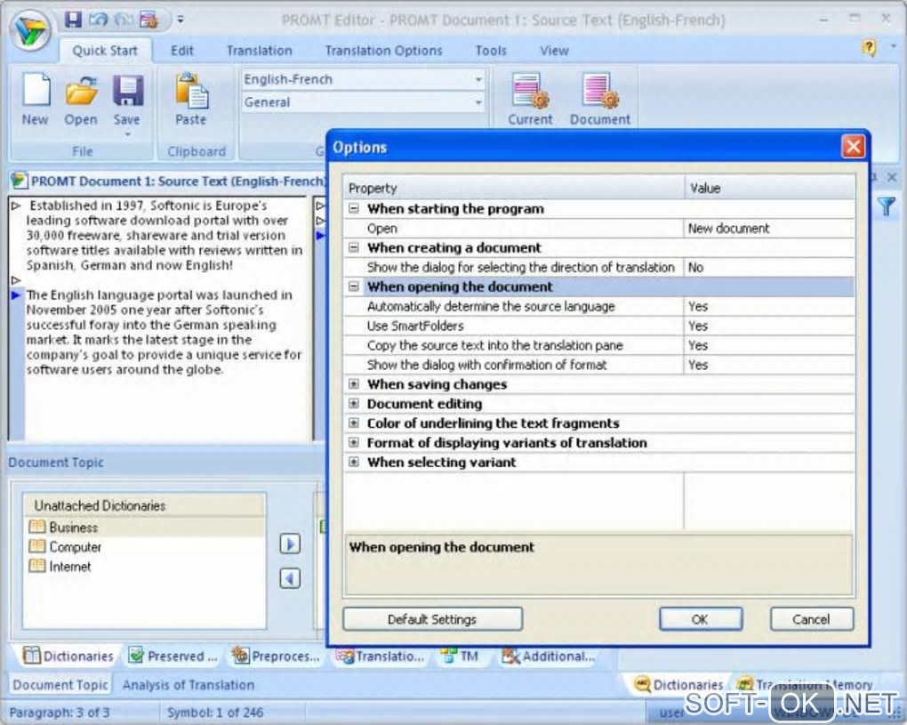Click the Save icon in quick access toolbar

[x=74, y=20]
